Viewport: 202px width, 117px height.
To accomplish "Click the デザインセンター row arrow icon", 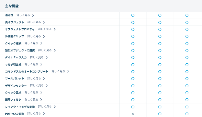I will pyautogui.click(x=47, y=86).
